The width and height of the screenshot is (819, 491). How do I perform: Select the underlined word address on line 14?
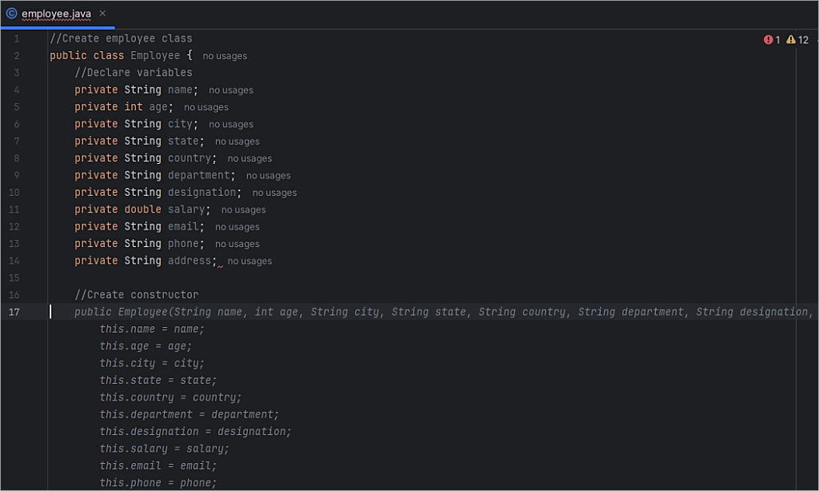point(189,261)
